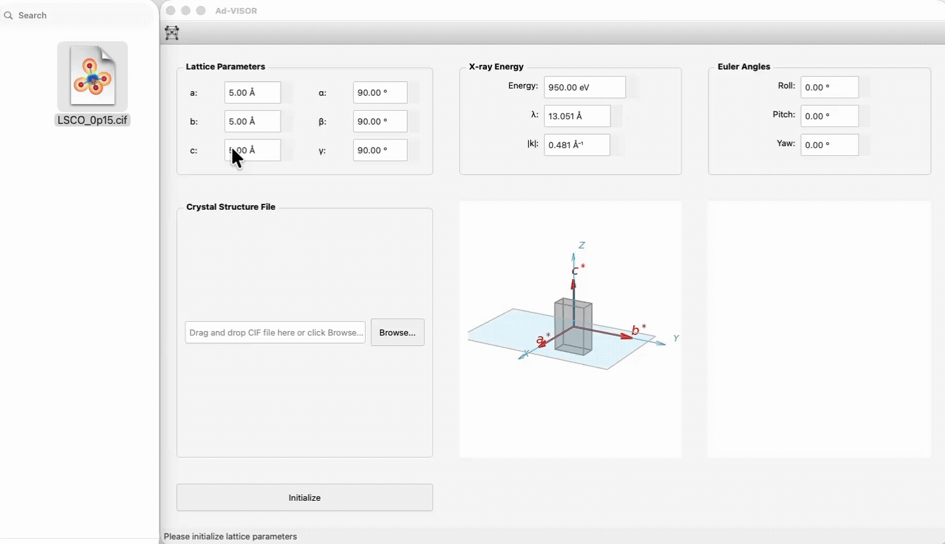Edit lattice parameter c value
Image resolution: width=945 pixels, height=544 pixels.
coord(252,150)
